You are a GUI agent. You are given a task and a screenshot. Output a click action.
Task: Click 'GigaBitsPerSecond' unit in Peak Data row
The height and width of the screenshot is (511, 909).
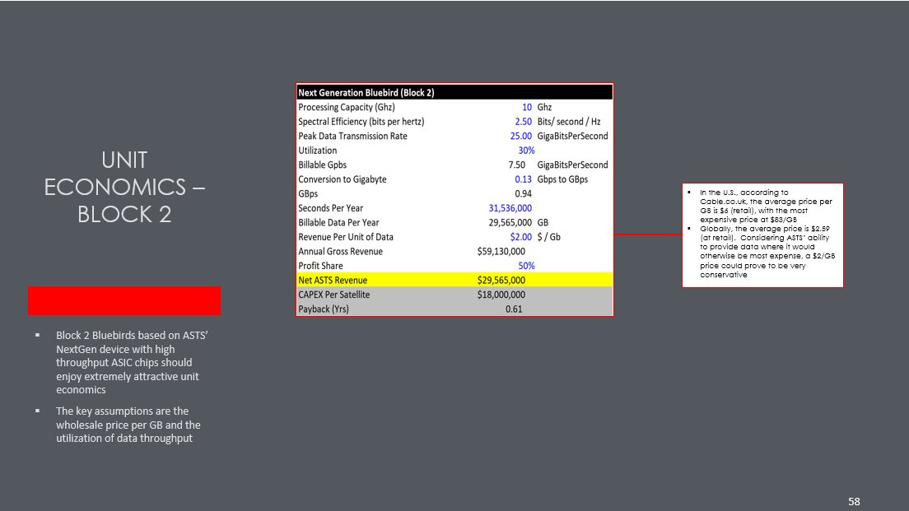pyautogui.click(x=573, y=136)
